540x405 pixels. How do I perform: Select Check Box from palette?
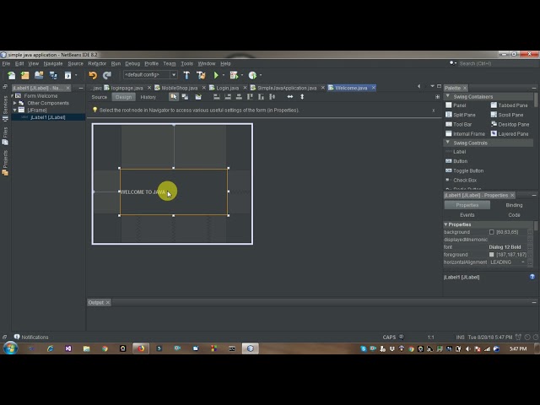(462, 180)
